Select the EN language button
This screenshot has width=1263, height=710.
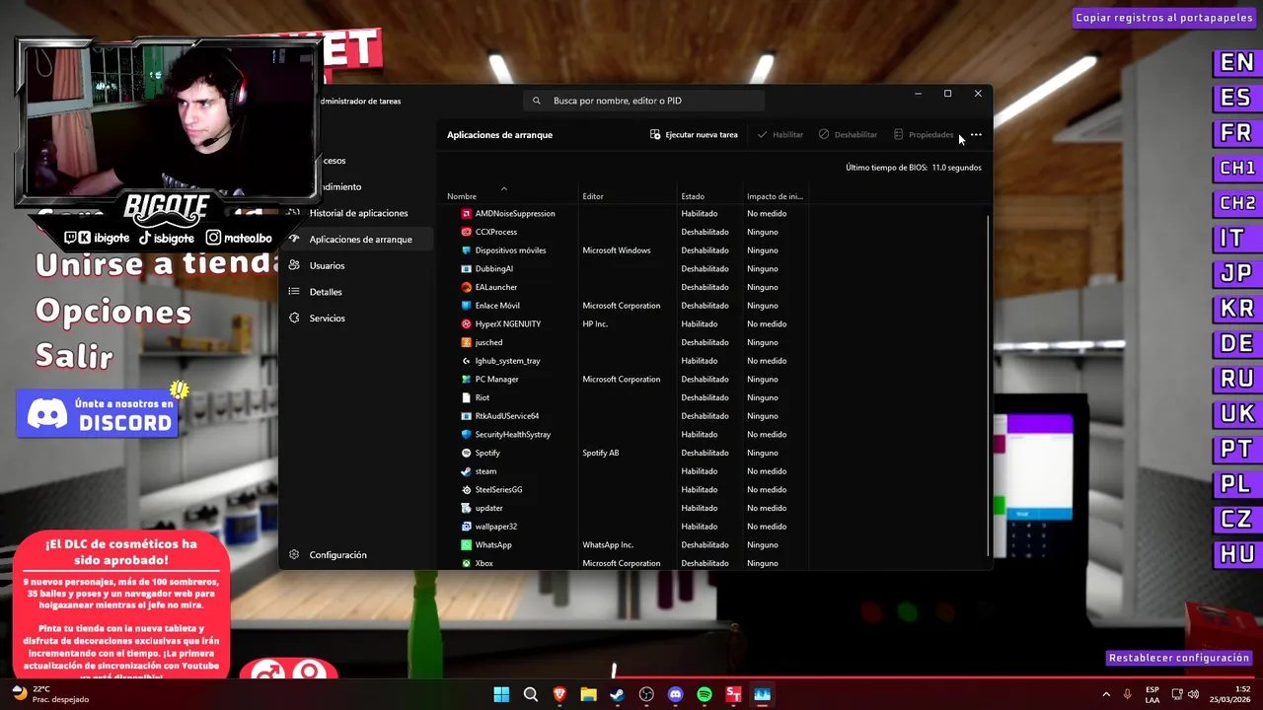coord(1236,62)
